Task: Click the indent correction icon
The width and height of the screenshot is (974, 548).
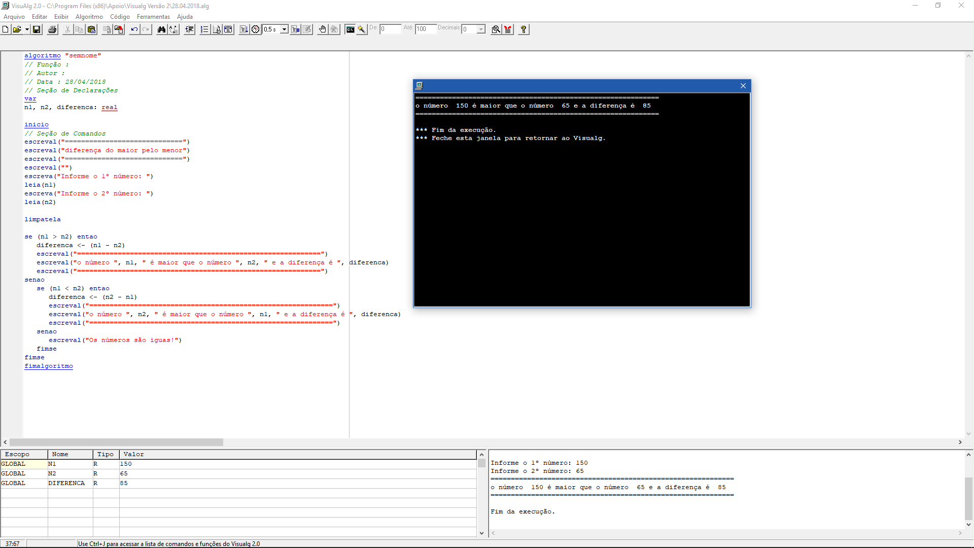Action: click(189, 29)
